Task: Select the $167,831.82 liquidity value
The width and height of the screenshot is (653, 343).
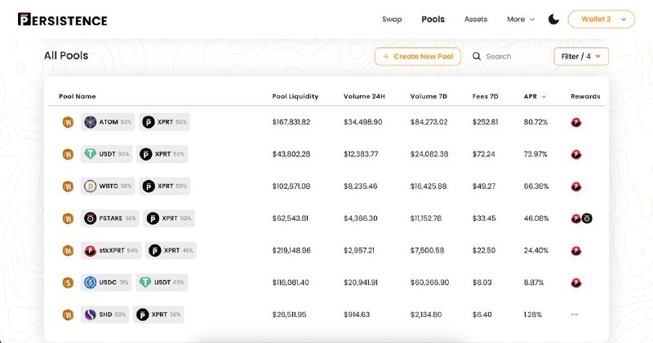Action: click(x=291, y=122)
